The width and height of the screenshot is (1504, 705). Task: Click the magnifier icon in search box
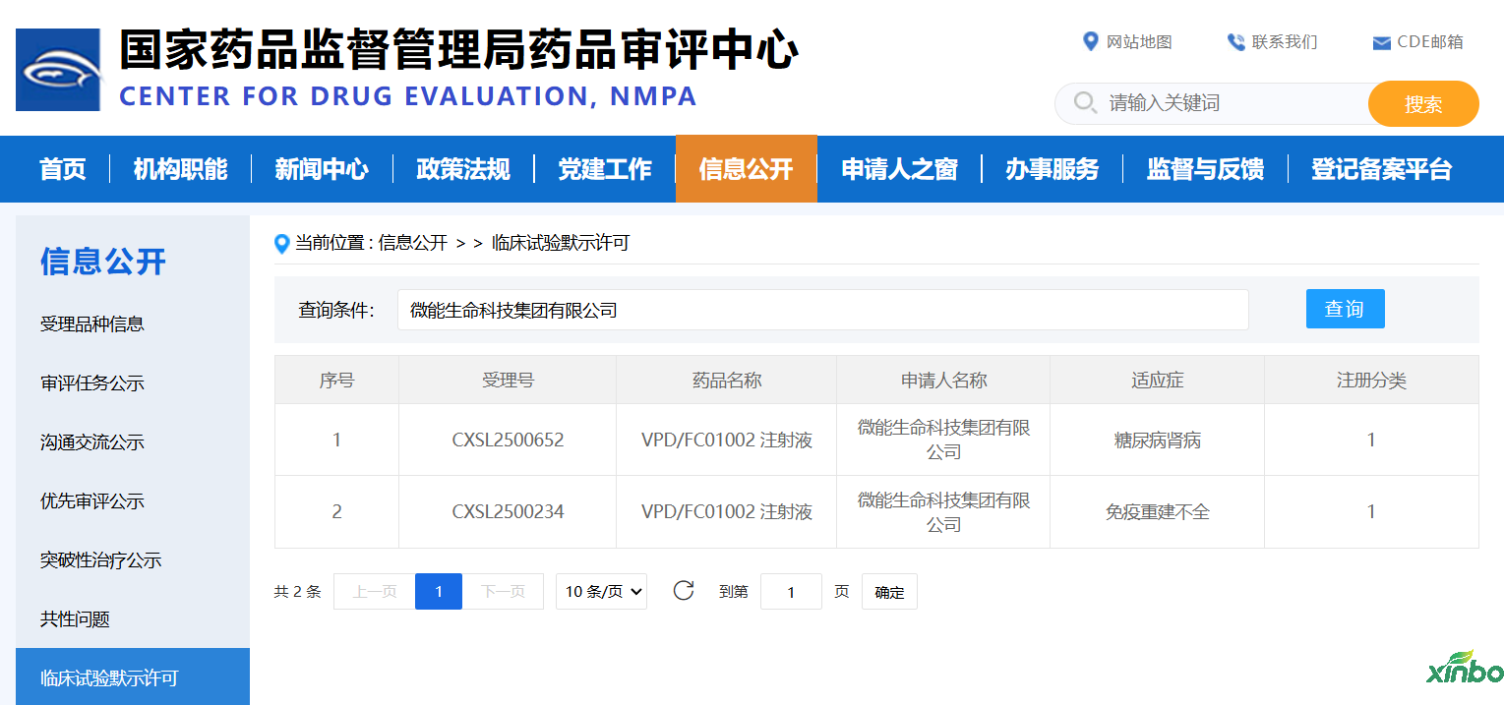click(1085, 103)
